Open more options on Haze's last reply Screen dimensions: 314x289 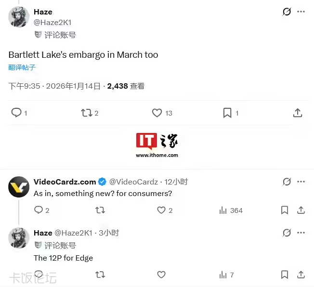click(301, 233)
